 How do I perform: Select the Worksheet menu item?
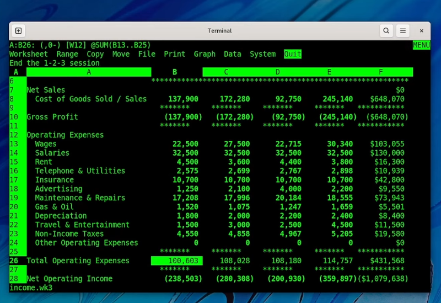(29, 54)
